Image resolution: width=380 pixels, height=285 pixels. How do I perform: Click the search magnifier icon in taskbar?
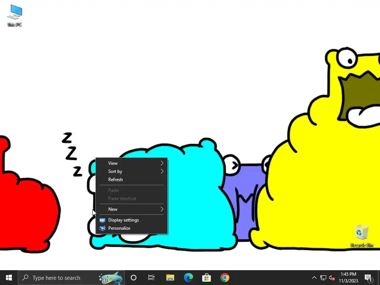coord(25,278)
